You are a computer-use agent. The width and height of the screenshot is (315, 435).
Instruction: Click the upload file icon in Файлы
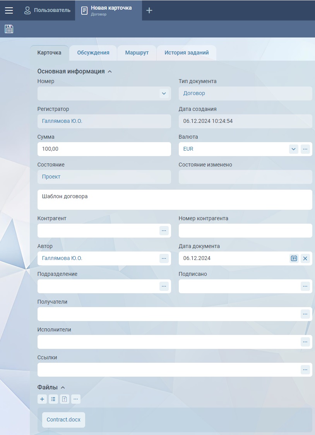[x=65, y=399]
